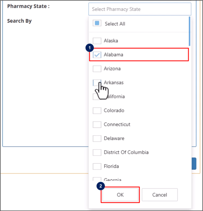Check the Delaware checkbox

(x=97, y=138)
